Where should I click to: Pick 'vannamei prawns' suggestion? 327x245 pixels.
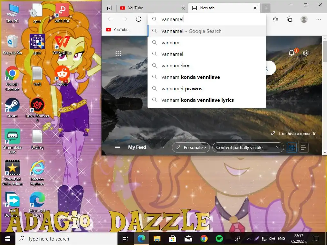click(x=207, y=89)
